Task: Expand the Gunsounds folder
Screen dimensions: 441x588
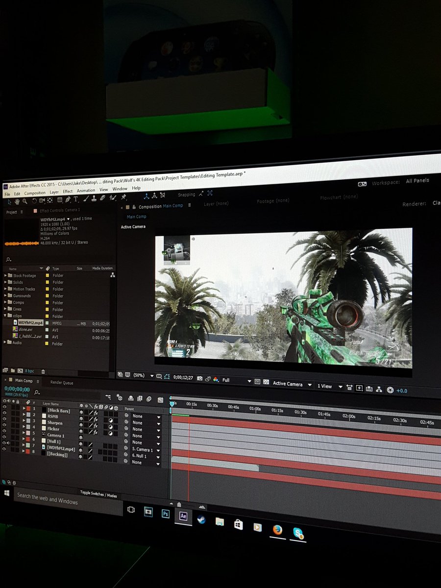Action: click(x=5, y=295)
